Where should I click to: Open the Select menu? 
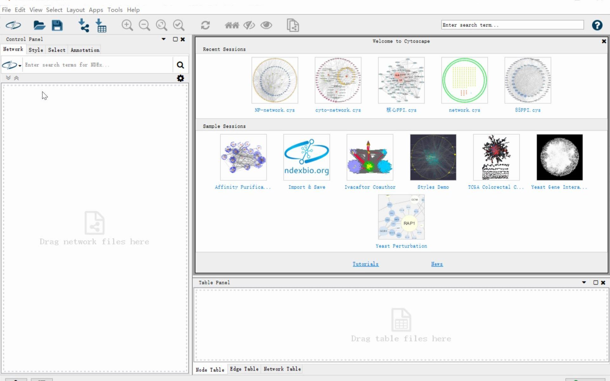point(54,10)
